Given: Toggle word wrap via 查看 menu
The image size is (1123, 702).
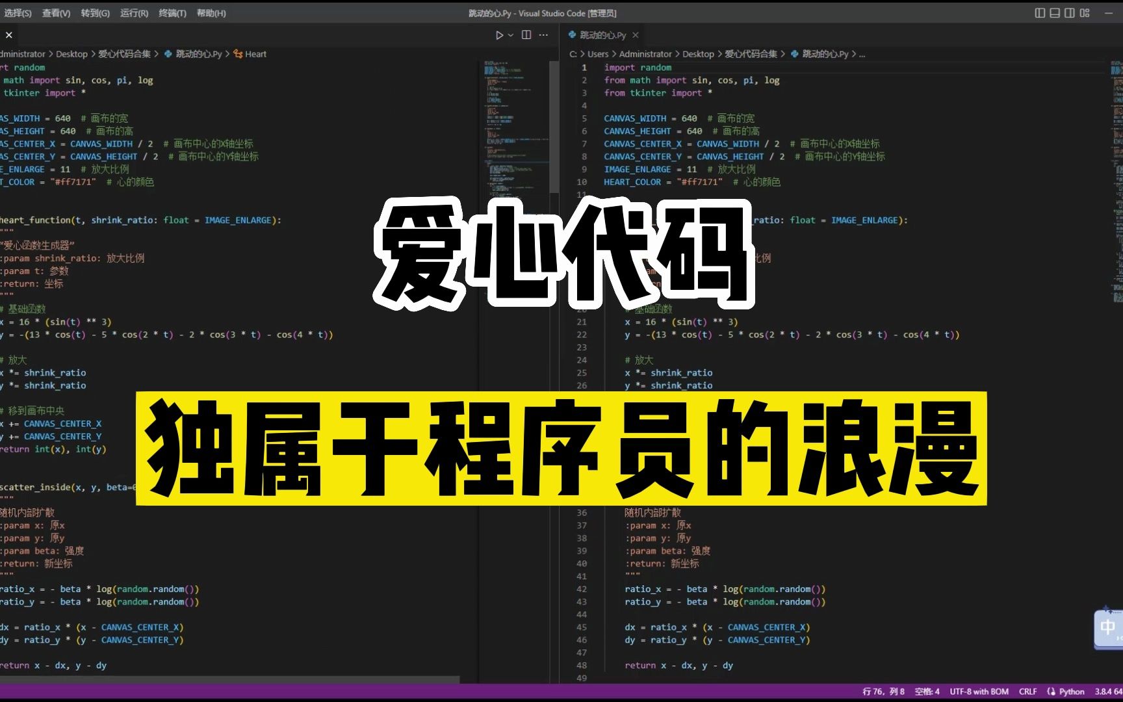Looking at the screenshot, I should (x=56, y=12).
